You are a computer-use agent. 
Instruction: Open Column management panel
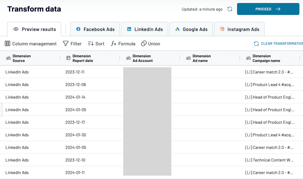[x=30, y=44]
